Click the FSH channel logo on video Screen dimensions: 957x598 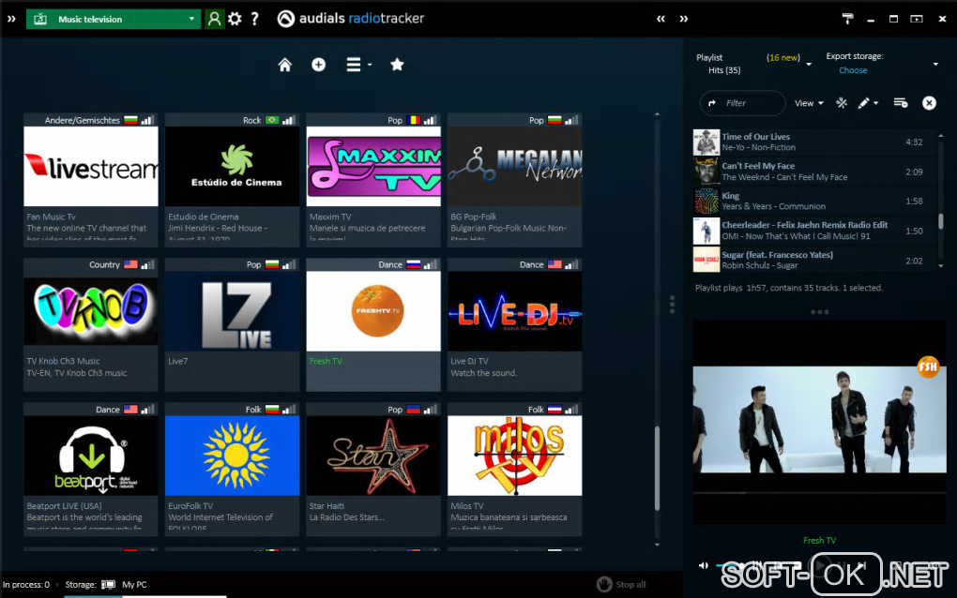928,366
